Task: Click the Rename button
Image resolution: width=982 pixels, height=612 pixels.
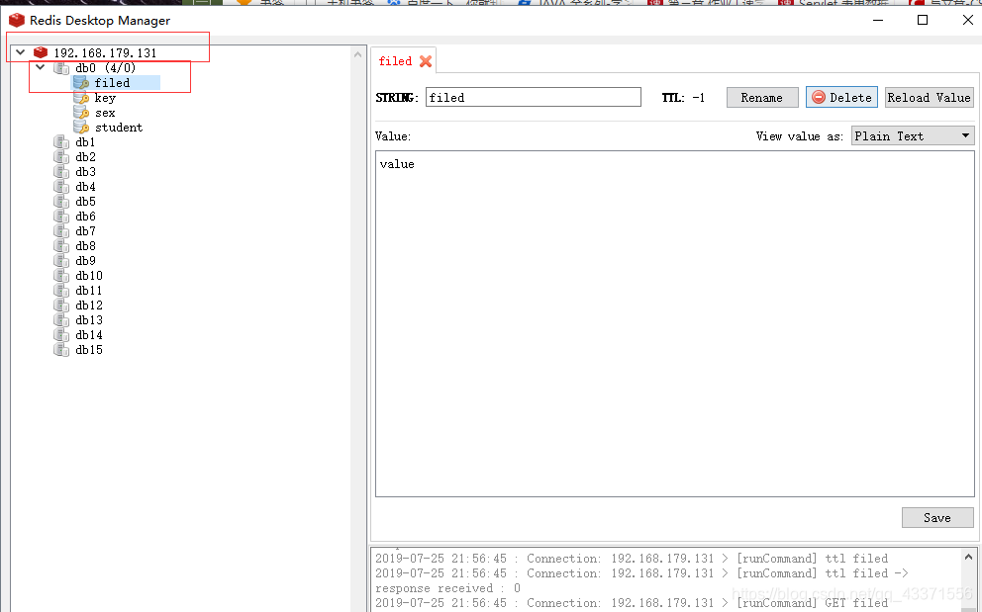Action: (x=762, y=98)
